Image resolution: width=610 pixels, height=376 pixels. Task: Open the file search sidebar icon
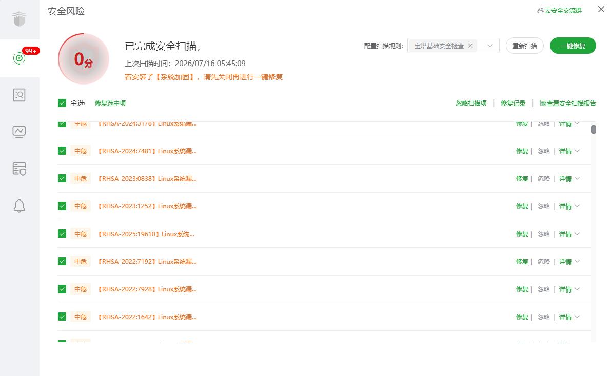pos(19,95)
